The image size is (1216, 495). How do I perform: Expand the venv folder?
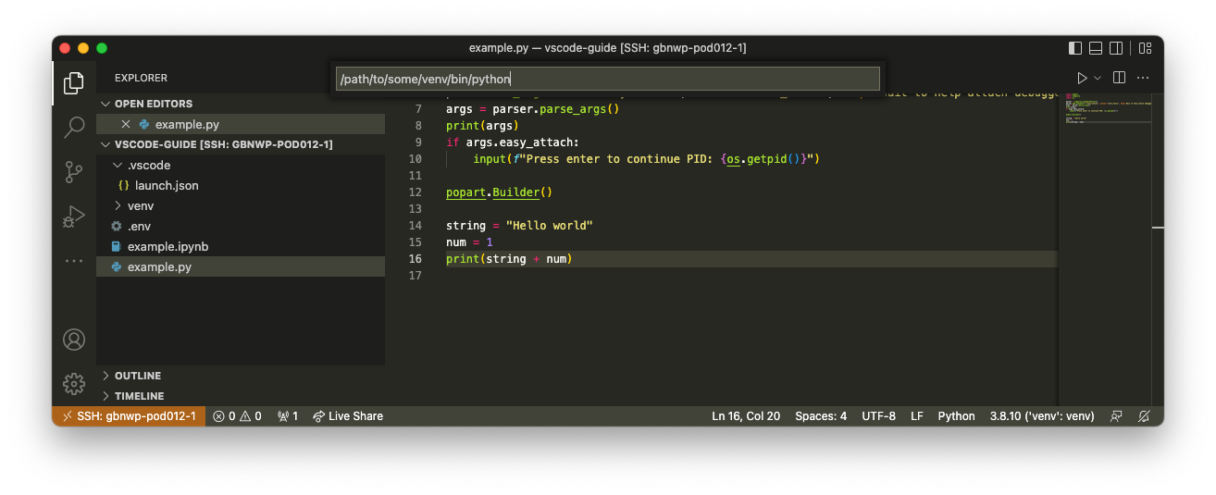click(x=140, y=205)
